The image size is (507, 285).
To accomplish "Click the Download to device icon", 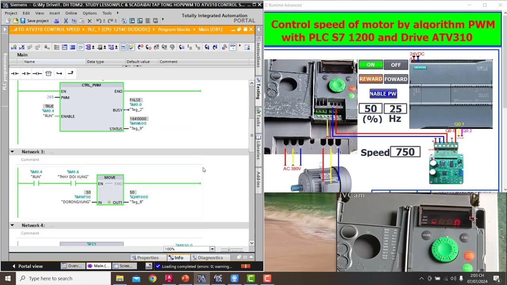I will 132,21.
